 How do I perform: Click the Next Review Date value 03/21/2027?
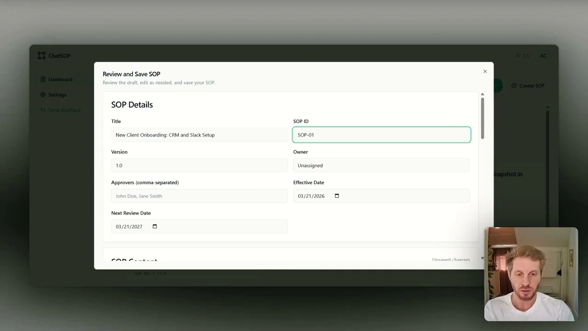pyautogui.click(x=129, y=226)
